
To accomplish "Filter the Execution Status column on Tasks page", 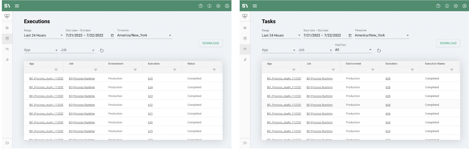I will click(x=452, y=70).
